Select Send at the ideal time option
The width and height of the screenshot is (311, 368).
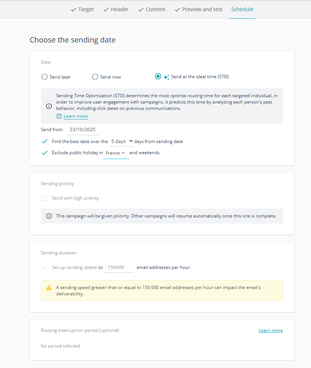(158, 76)
